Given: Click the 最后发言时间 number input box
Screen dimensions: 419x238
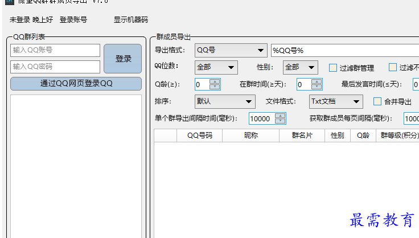Looking at the screenshot, I should click(x=416, y=84).
